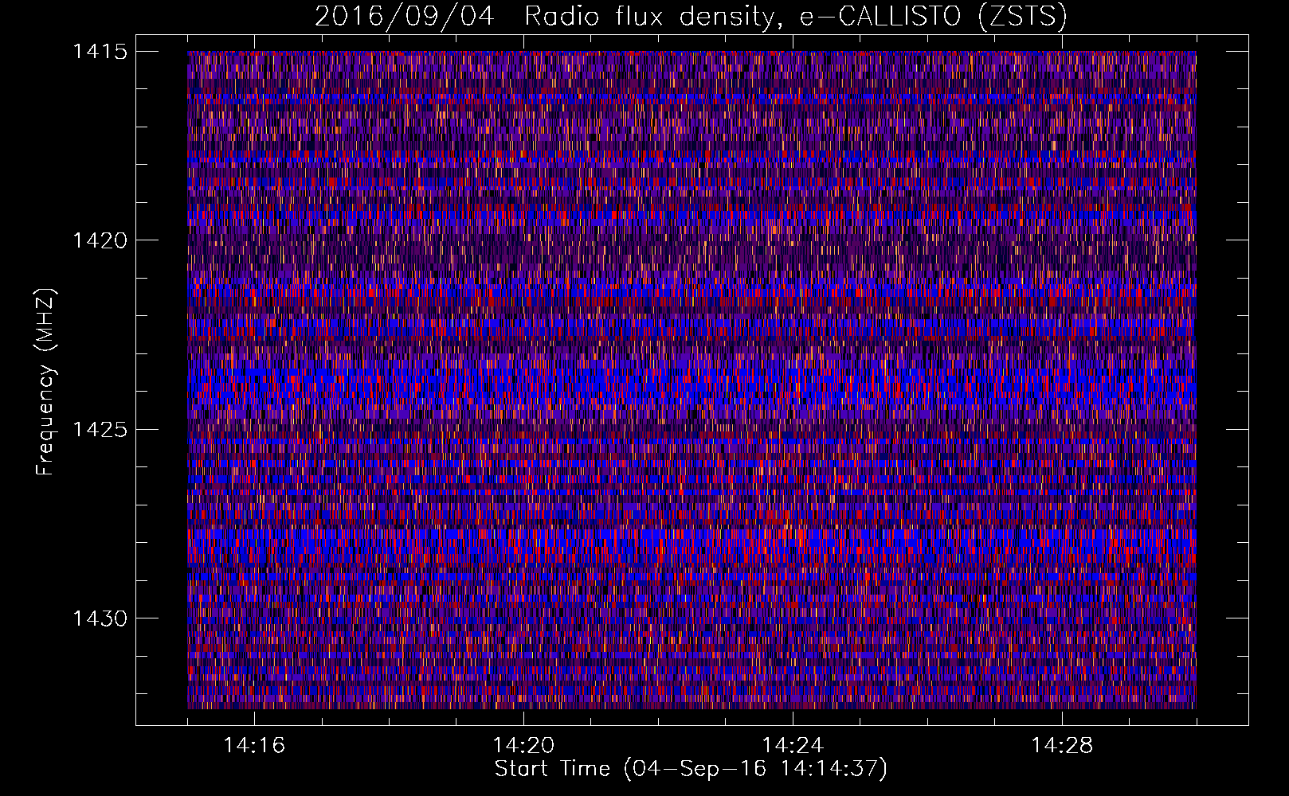
Task: Click the 'Frequency (MHZ)' axis label
Action: 45,383
